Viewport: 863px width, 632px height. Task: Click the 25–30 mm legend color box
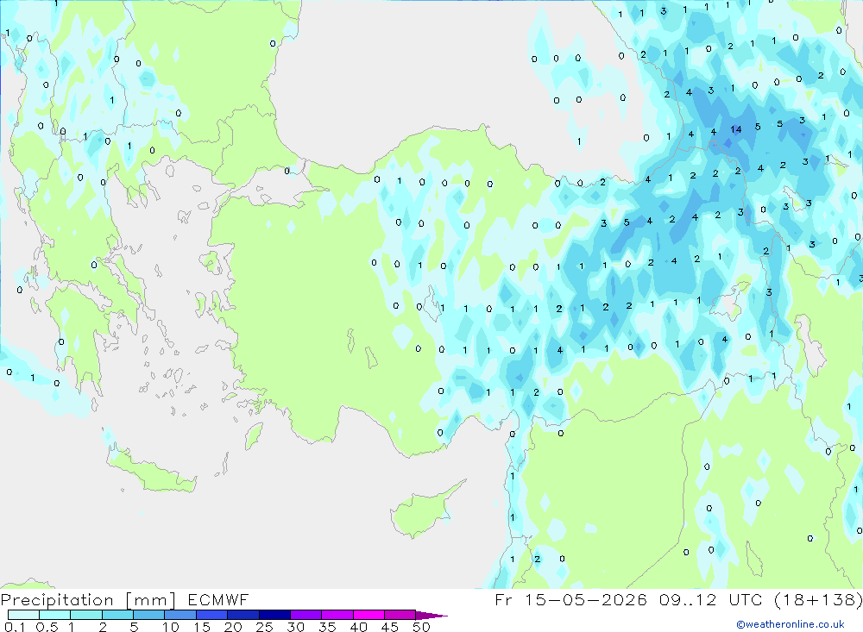(x=274, y=615)
